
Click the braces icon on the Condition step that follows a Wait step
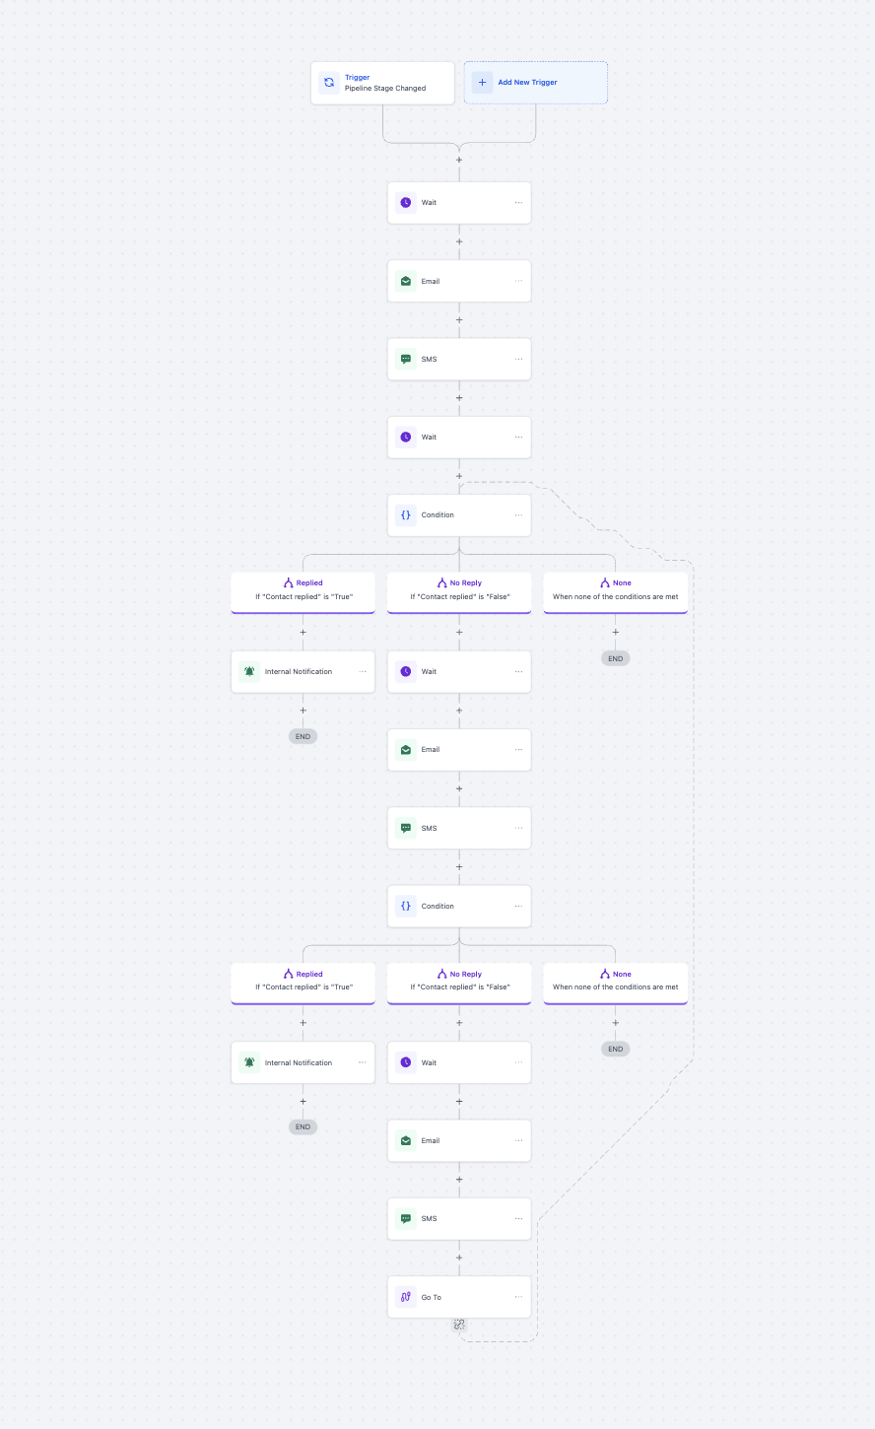pos(406,515)
